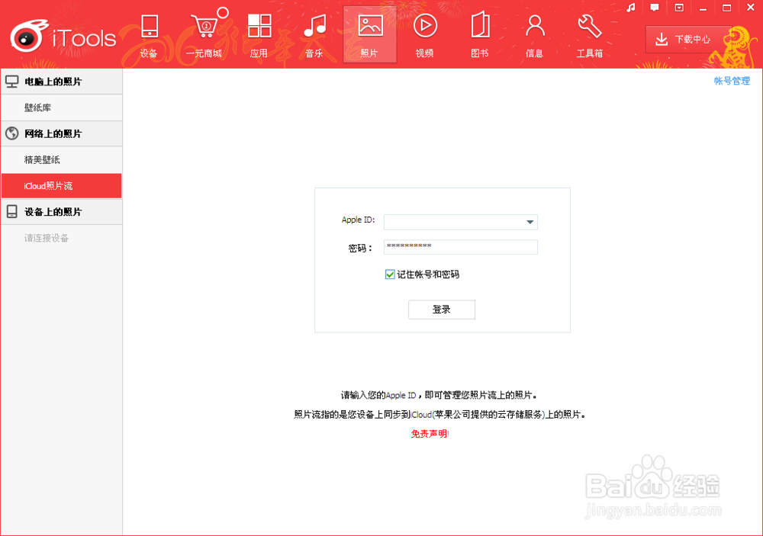Open the 图书 (Books) section
Image resolution: width=763 pixels, height=536 pixels.
480,36
